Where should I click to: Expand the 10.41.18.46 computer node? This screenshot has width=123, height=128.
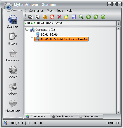click(32, 34)
